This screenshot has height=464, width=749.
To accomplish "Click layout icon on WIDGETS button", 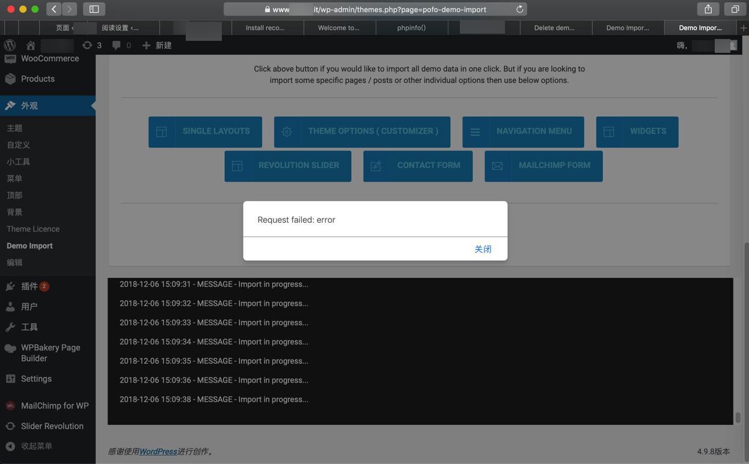I will [609, 131].
